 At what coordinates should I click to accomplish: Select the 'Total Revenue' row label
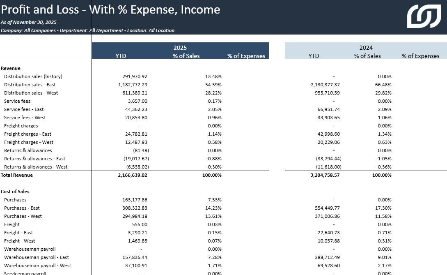(17, 176)
